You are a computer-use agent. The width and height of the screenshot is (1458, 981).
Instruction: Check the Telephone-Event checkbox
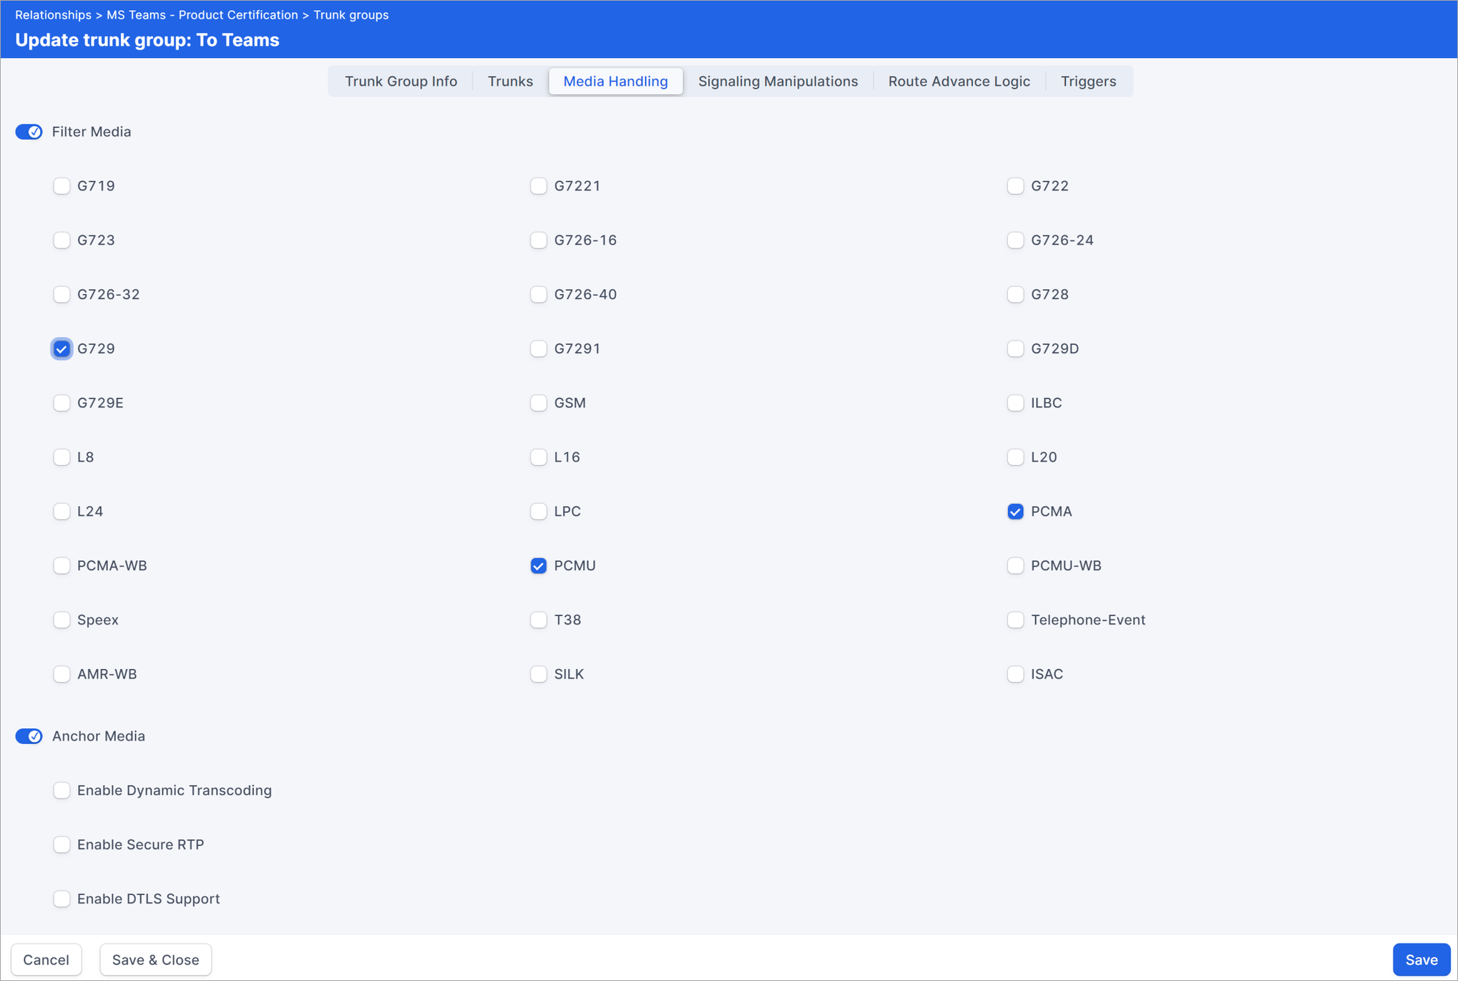1015,620
